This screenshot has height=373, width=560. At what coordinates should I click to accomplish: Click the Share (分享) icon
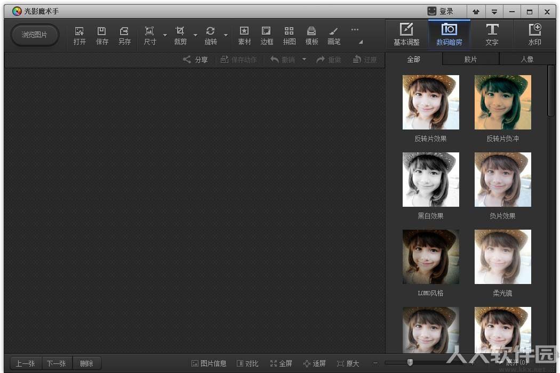(187, 59)
